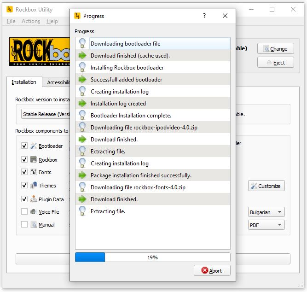Screen dimensions: 307x292
Task: Click the Manual component icon
Action: (34, 225)
